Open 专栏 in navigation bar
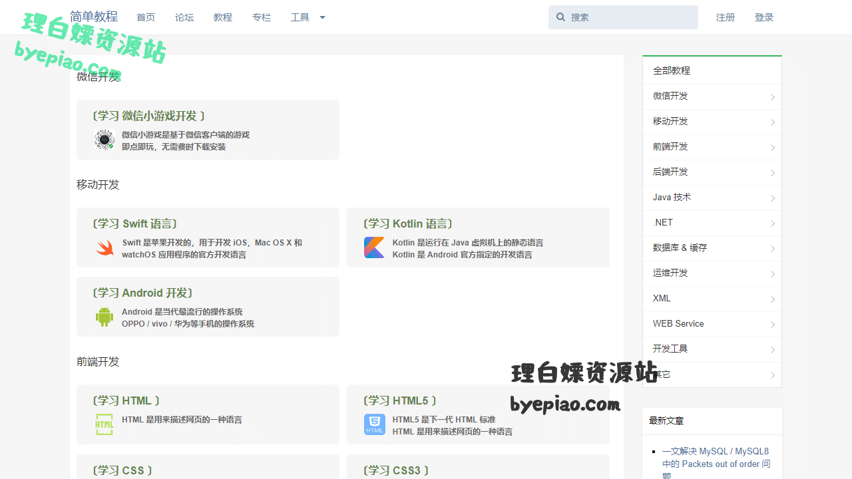Viewport: 852px width, 479px height. 262,17
